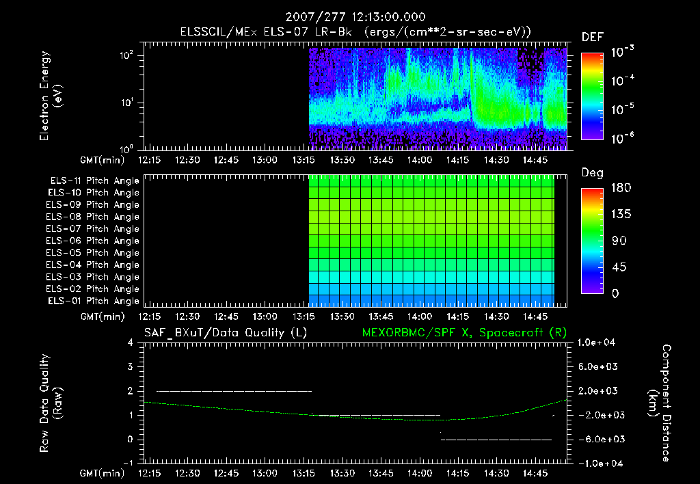Viewport: 700px width, 484px height.
Task: Click the Component Distance (km) axis label
Action: click(x=660, y=403)
